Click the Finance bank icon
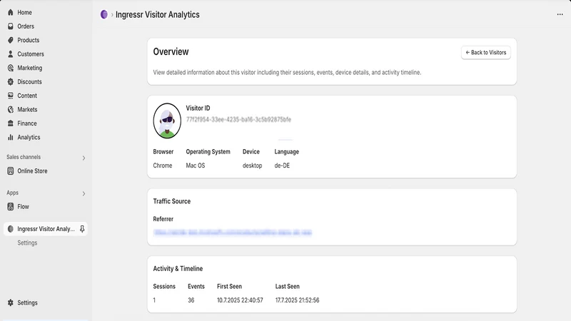This screenshot has height=321, width=571. tap(10, 123)
